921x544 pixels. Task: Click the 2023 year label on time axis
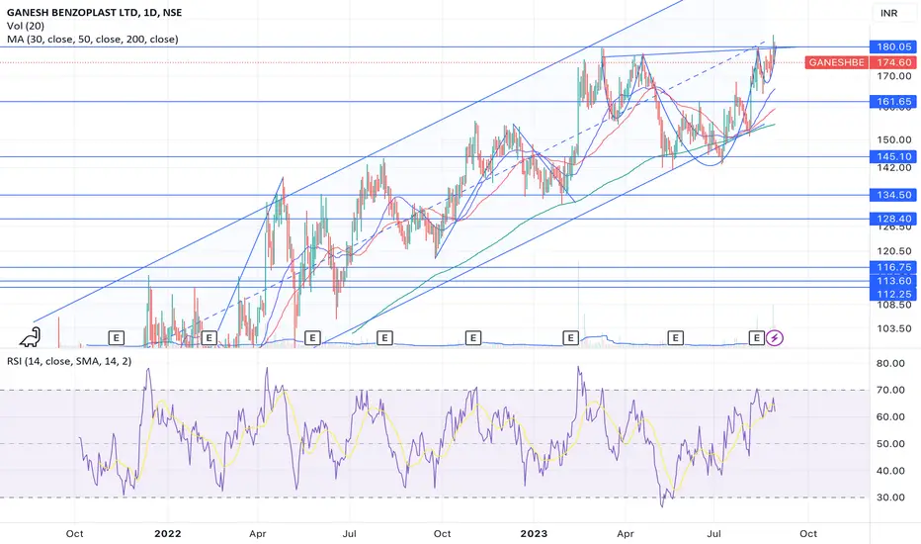coord(534,534)
